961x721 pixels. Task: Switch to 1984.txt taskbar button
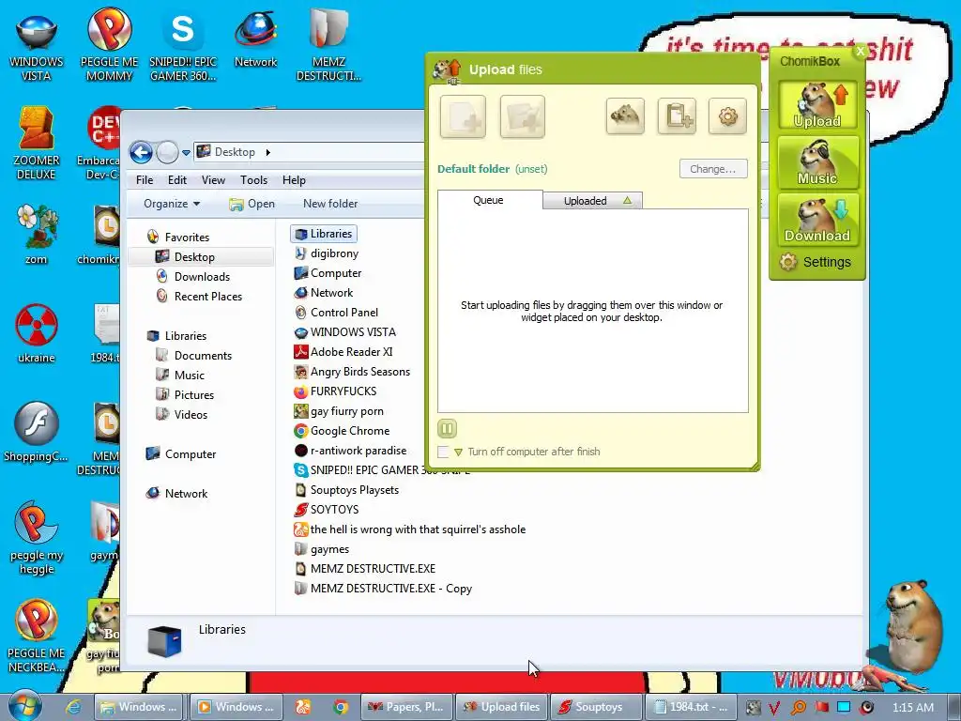(690, 707)
